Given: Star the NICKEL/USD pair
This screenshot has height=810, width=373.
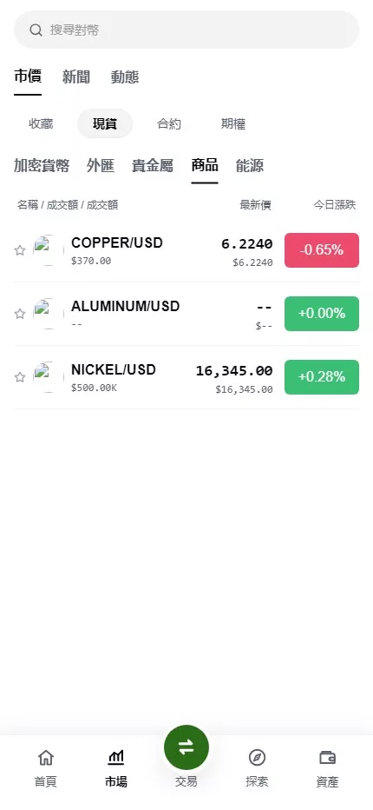Looking at the screenshot, I should pos(20,377).
